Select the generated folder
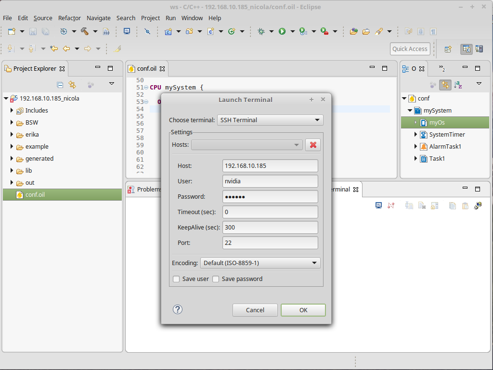Screen dimensions: 493x370 [x=39, y=159]
